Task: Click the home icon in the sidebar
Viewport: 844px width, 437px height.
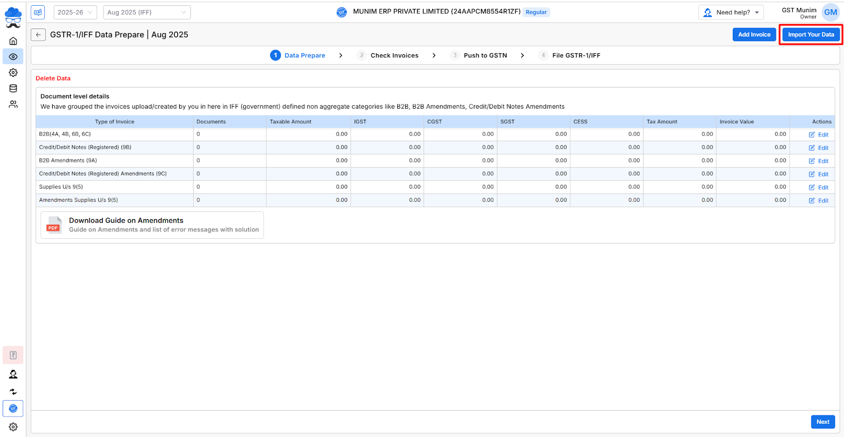Action: (13, 41)
